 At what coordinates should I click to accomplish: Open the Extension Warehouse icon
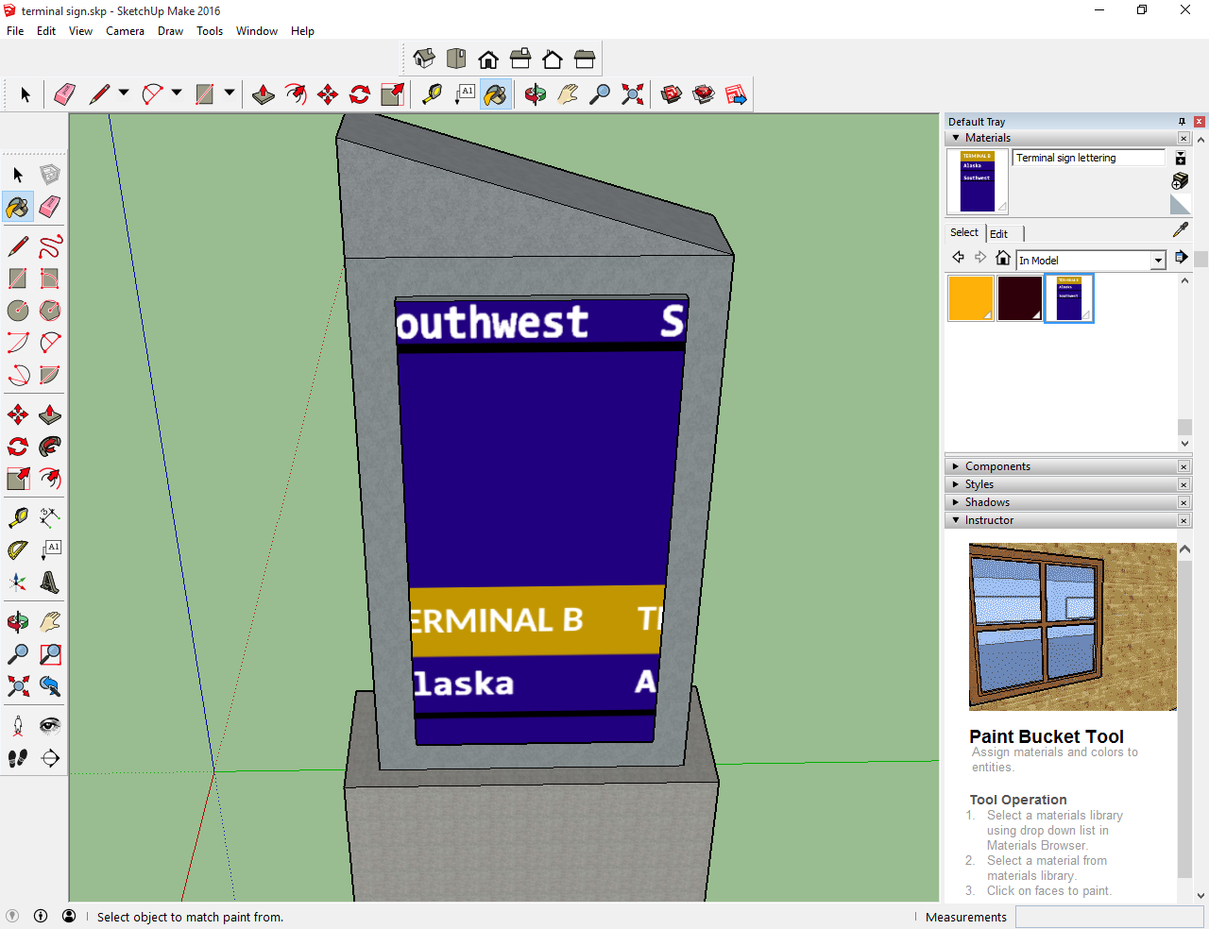(x=704, y=94)
